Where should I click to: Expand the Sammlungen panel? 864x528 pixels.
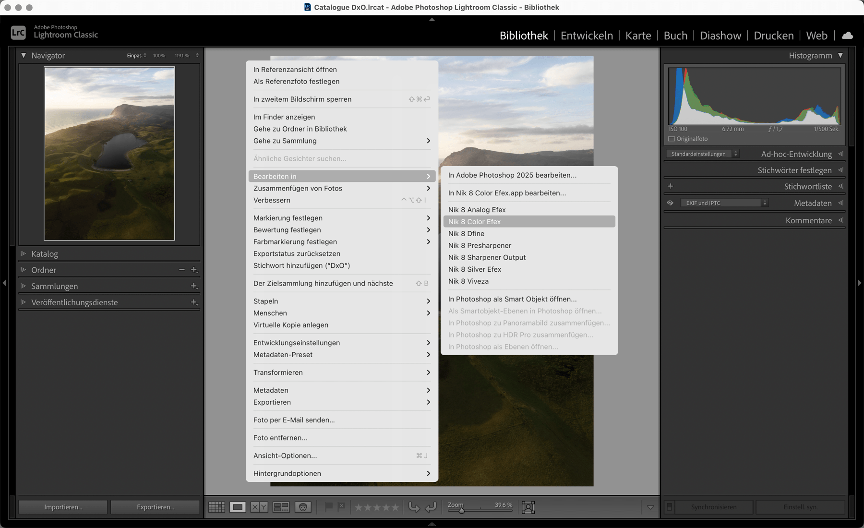coord(23,286)
